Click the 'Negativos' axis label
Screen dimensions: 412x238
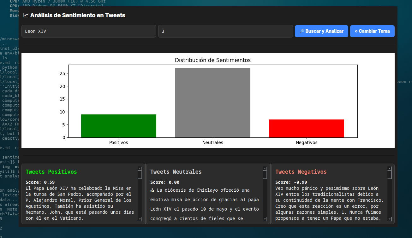pyautogui.click(x=307, y=142)
